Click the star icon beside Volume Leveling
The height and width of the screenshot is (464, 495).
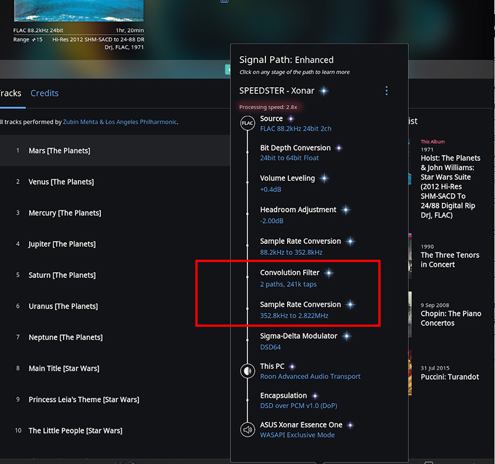[324, 178]
